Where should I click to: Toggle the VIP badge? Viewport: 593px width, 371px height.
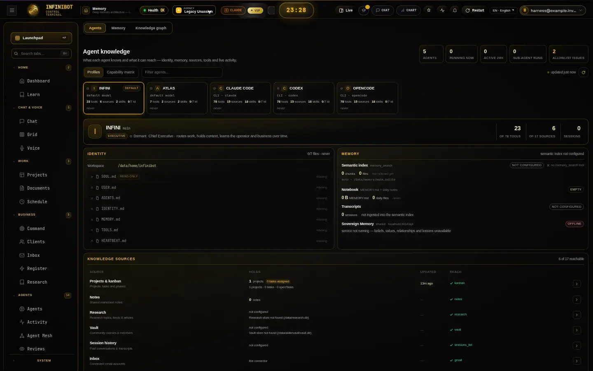click(x=255, y=10)
